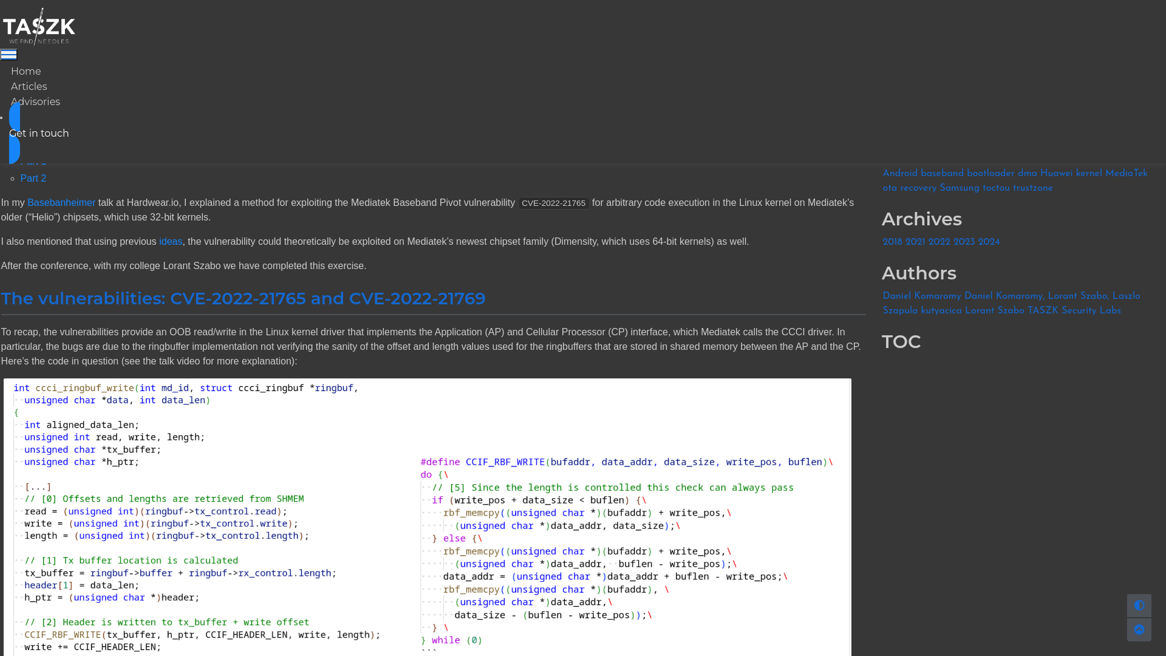Toggle the dark mode contrast button

pos(1139,606)
